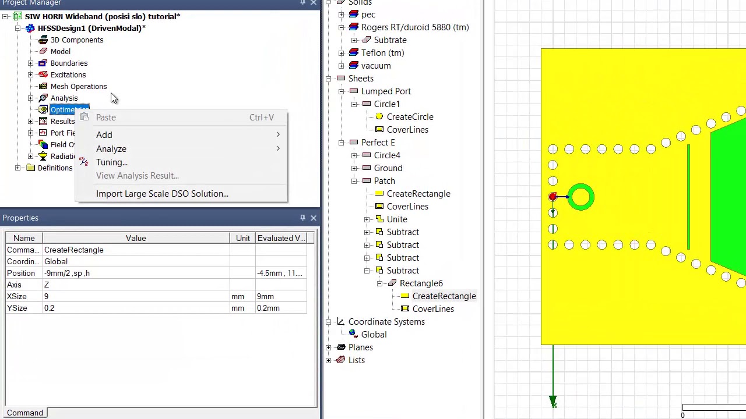Click the Definitions folder icon
The height and width of the screenshot is (419, 746).
pyautogui.click(x=30, y=168)
